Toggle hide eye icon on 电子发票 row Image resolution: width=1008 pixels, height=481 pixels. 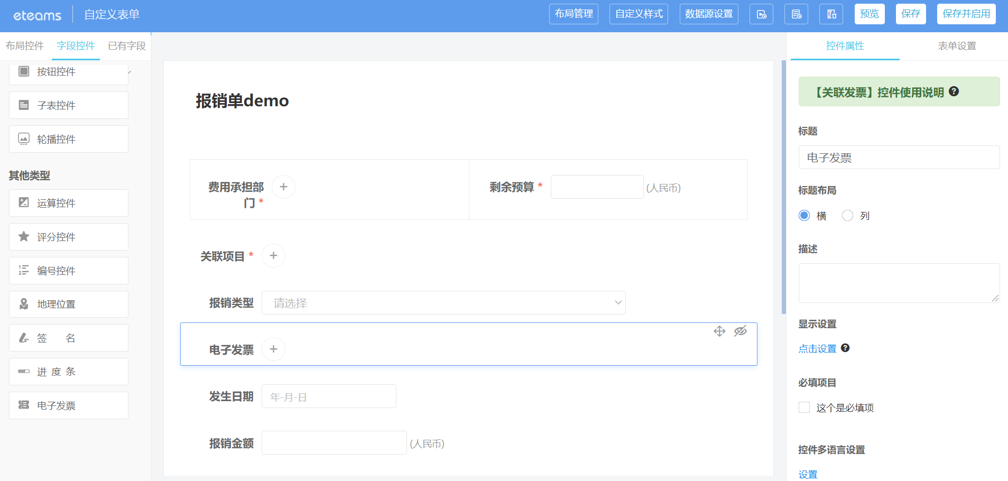coord(741,331)
